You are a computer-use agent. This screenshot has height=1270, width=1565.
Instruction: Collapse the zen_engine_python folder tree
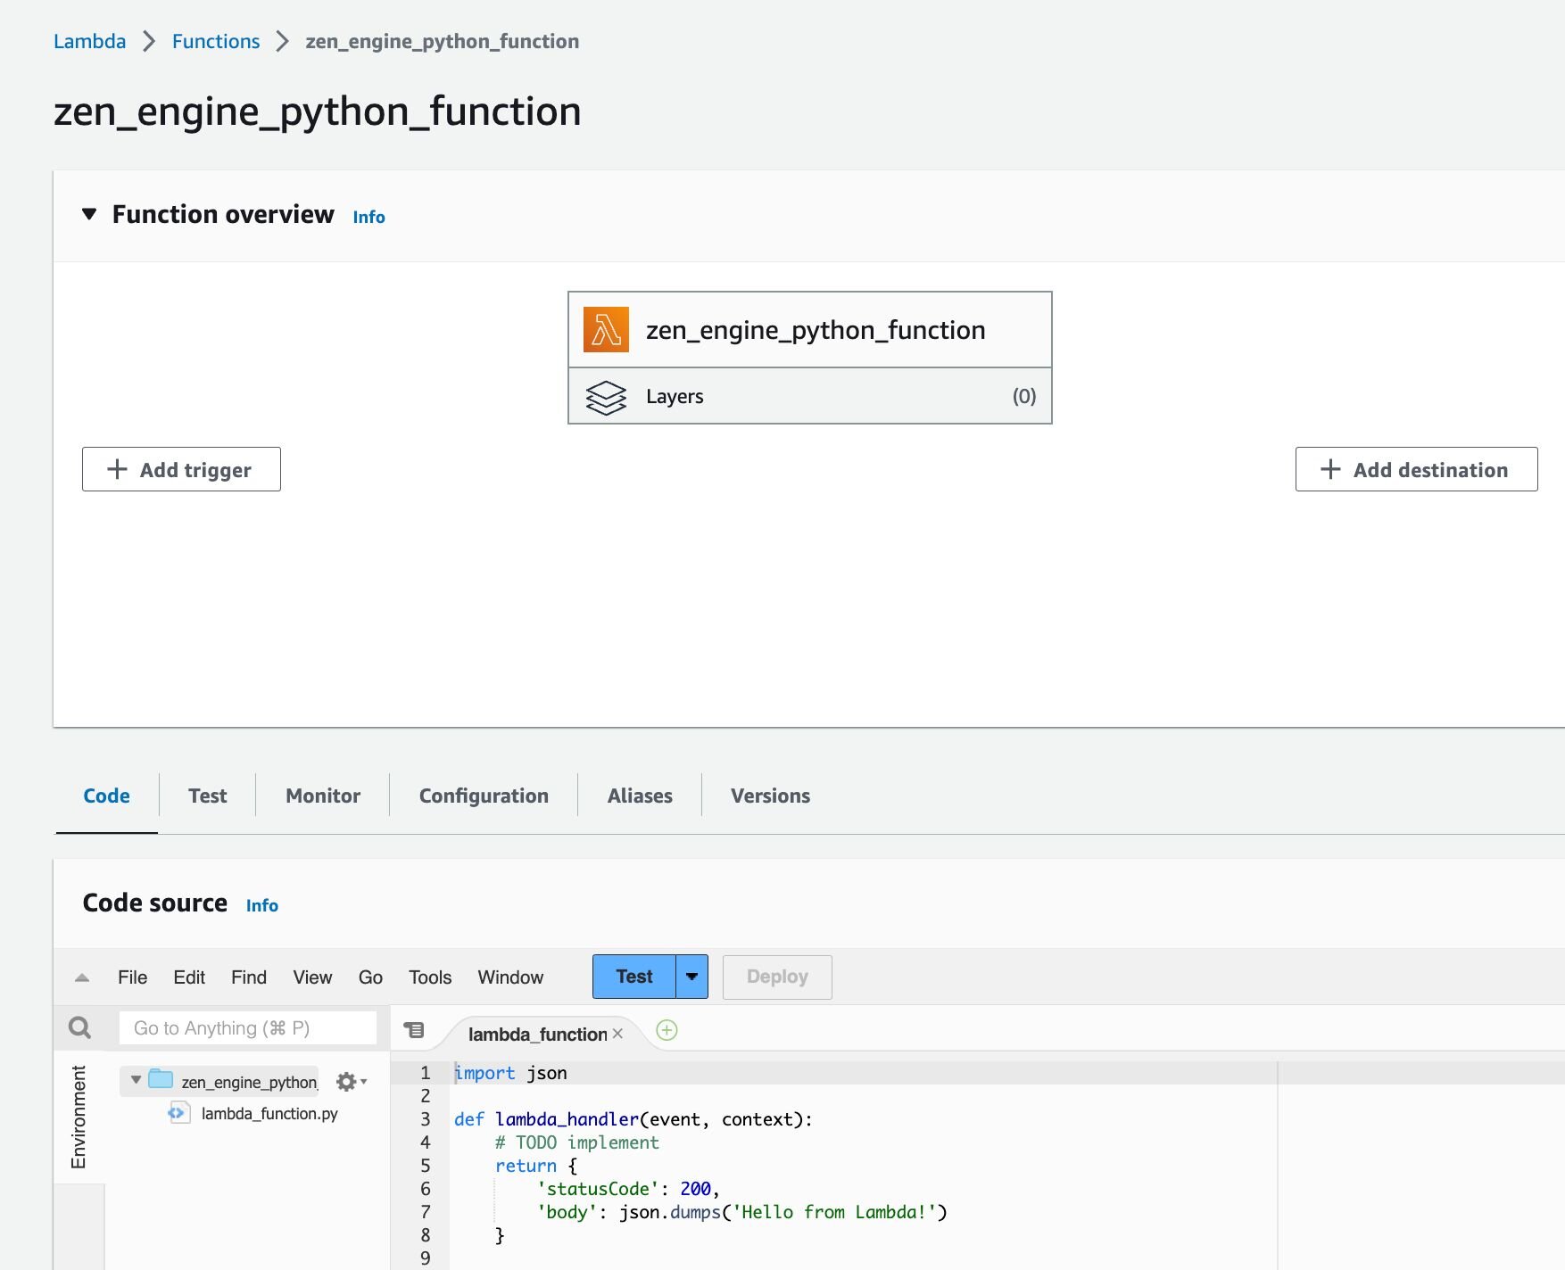coord(136,1080)
